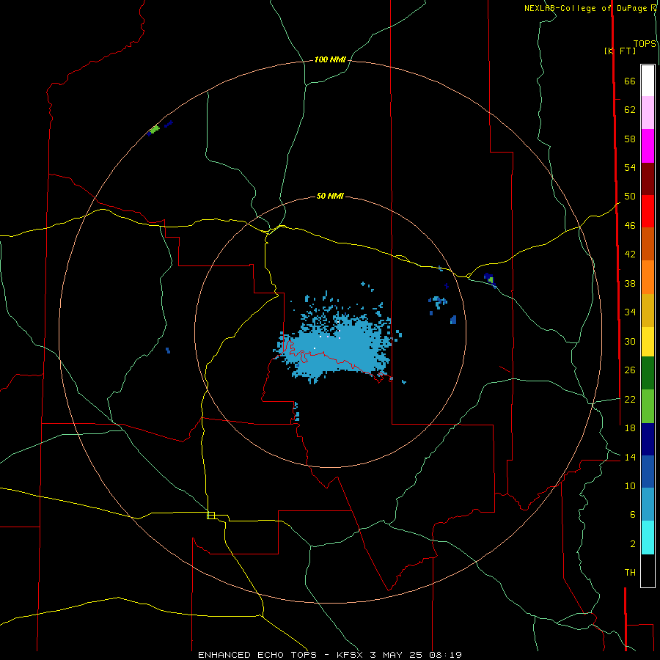Click the cyan legend swatch
660x660 pixels.
click(x=648, y=538)
